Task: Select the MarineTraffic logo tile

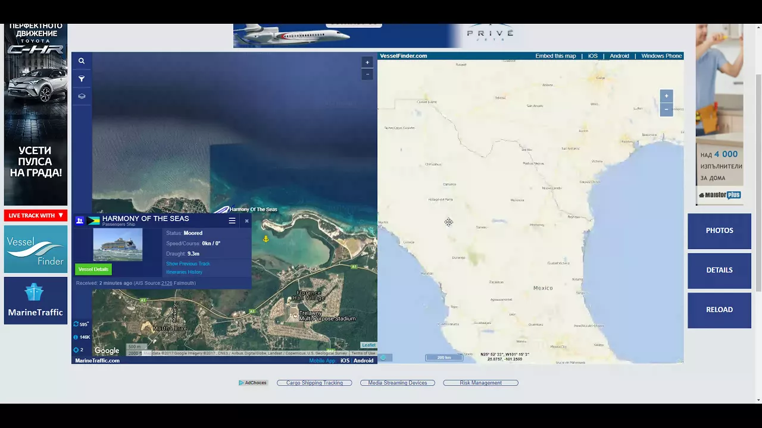Action: click(x=36, y=301)
